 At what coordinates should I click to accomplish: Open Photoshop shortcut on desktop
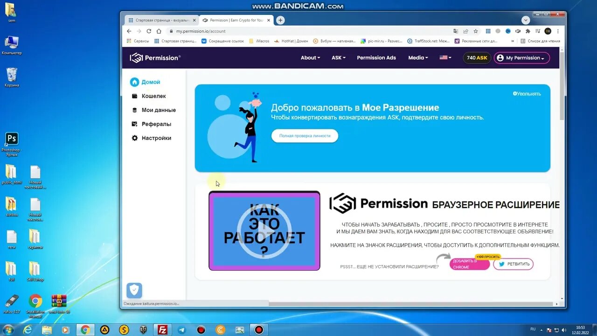[12, 145]
